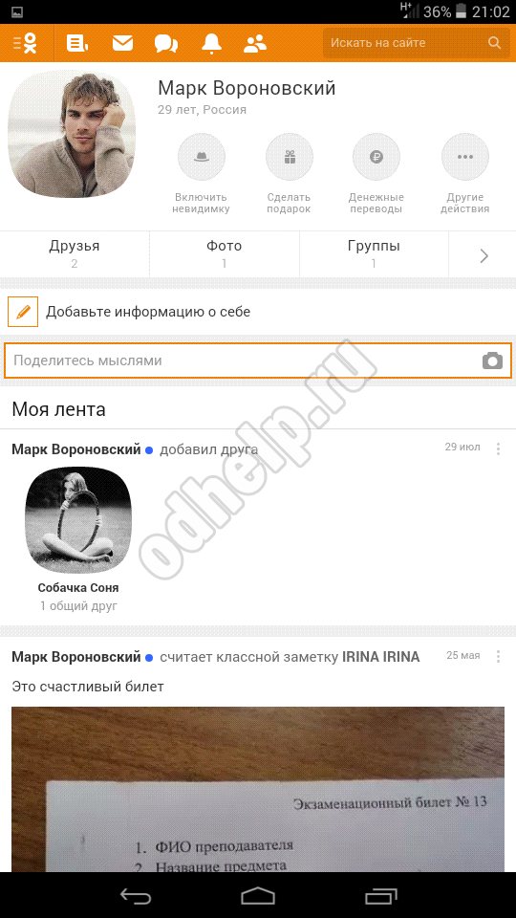
Task: Open messages envelope icon
Action: (122, 43)
